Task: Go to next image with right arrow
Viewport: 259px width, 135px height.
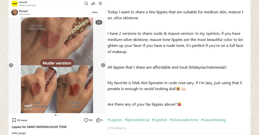Action: [103, 65]
